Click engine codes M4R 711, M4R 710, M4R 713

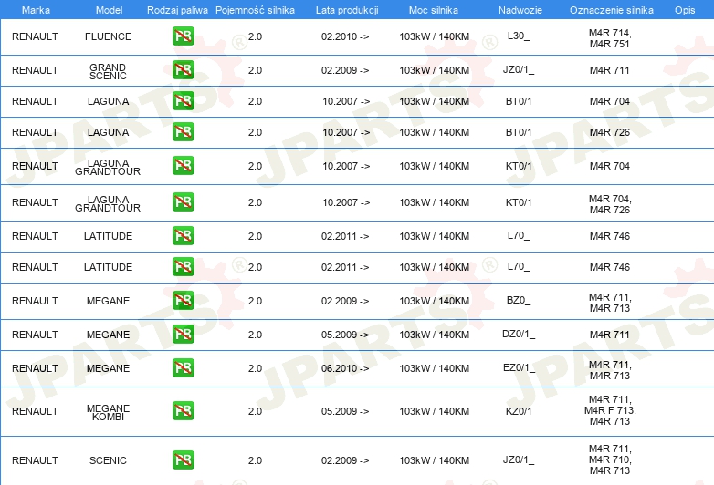point(610,459)
